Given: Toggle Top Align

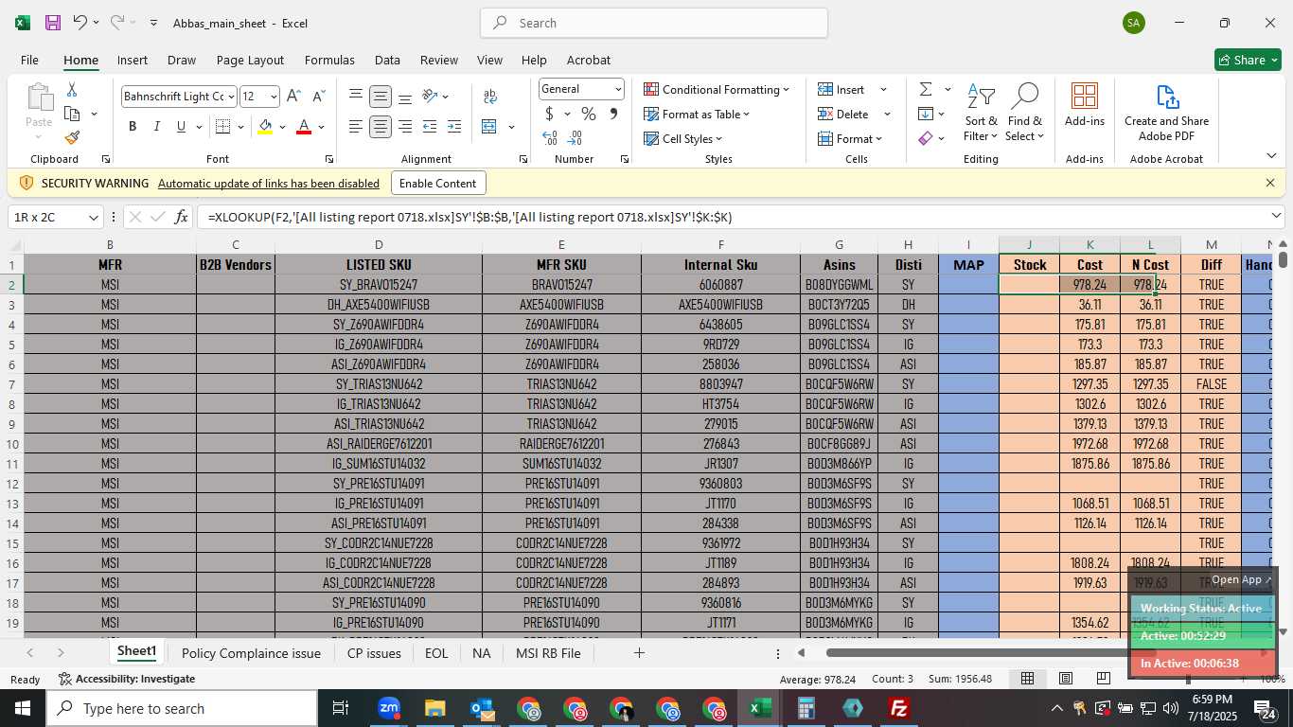Looking at the screenshot, I should pyautogui.click(x=356, y=97).
